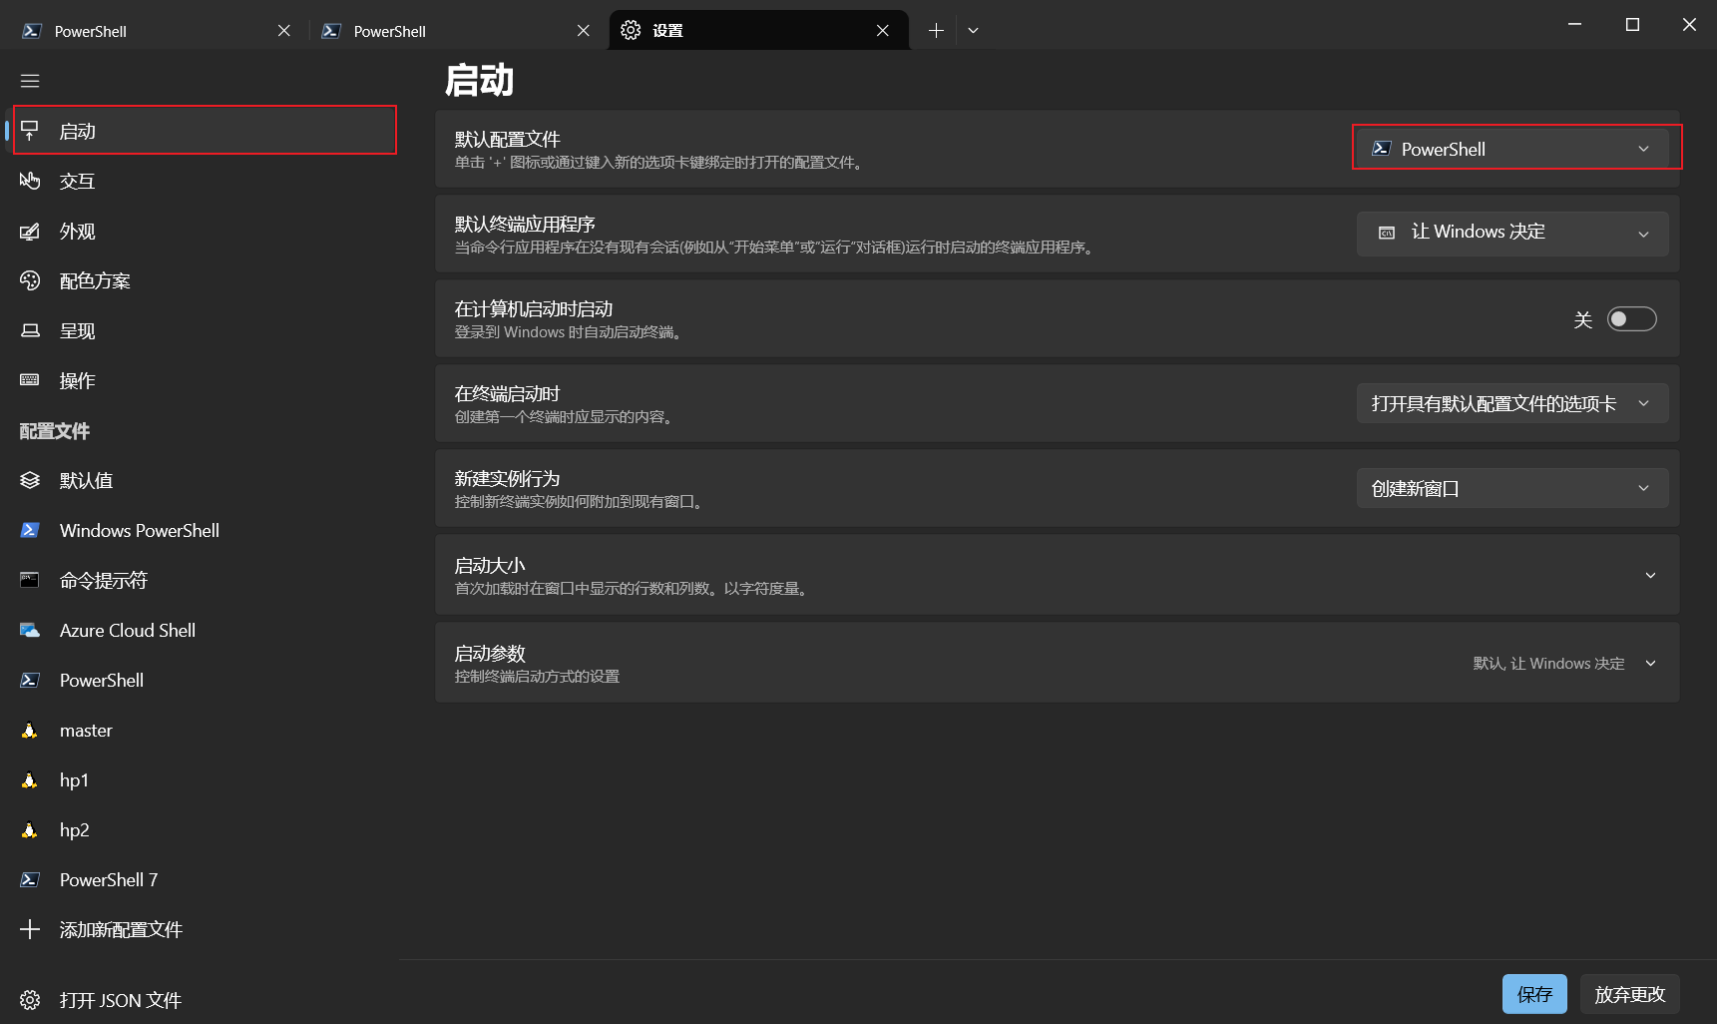Click the hamburger navigation menu icon
Screen dimensions: 1717x1024
30,81
